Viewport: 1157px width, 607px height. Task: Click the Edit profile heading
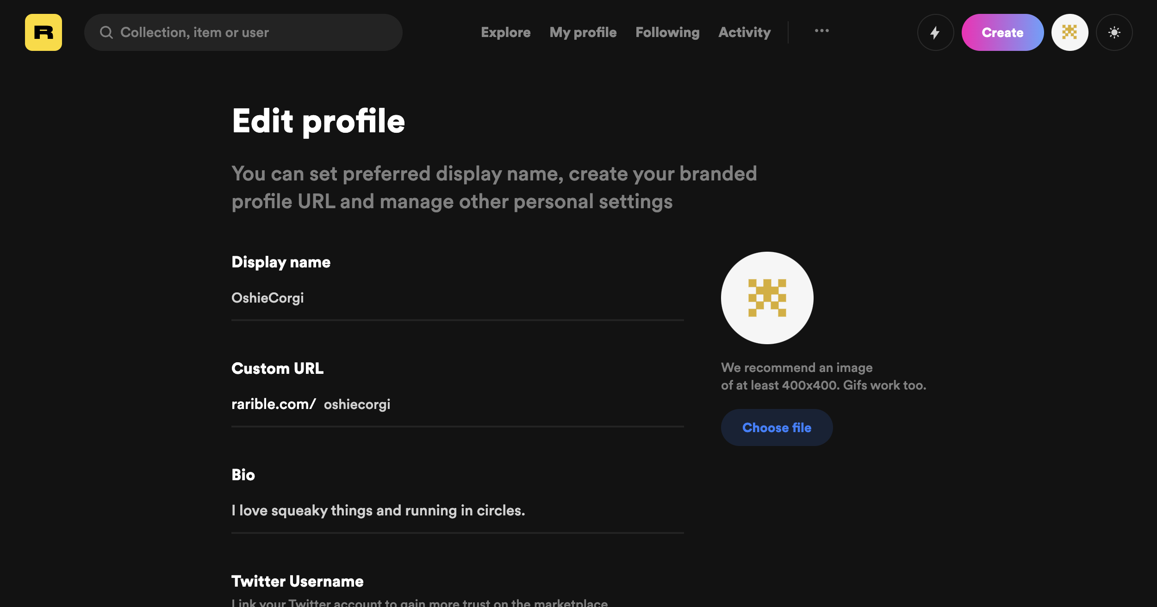click(x=318, y=121)
